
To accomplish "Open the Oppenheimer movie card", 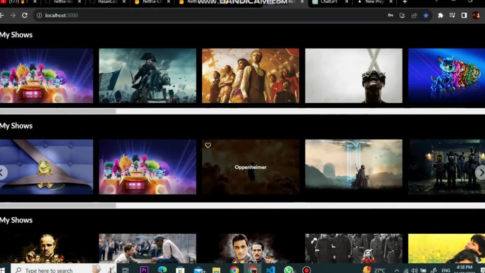I will click(251, 167).
